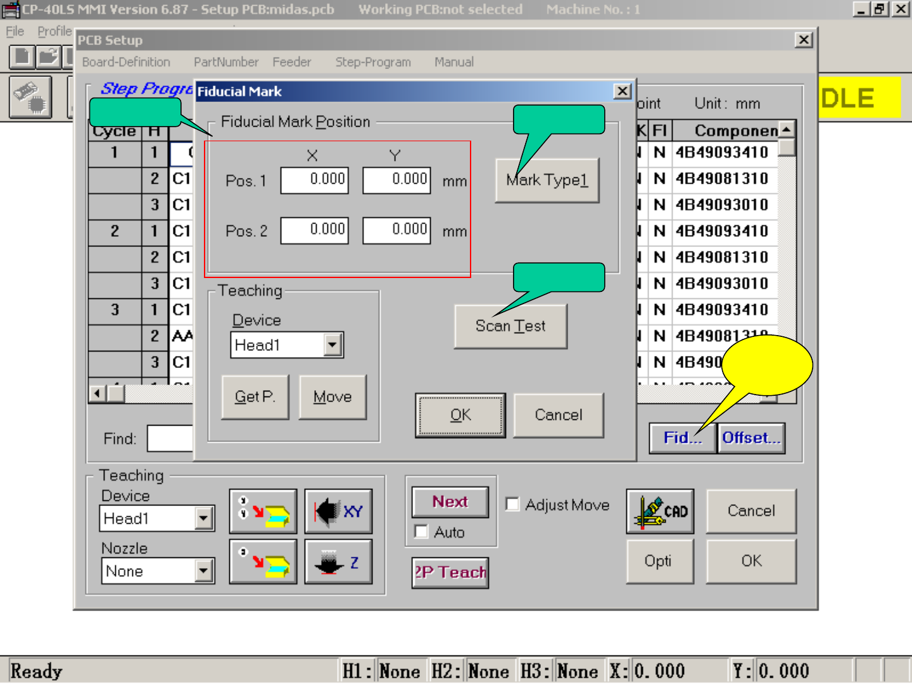The image size is (912, 684).
Task: Enable the Adjust Move checkbox
Action: (513, 505)
